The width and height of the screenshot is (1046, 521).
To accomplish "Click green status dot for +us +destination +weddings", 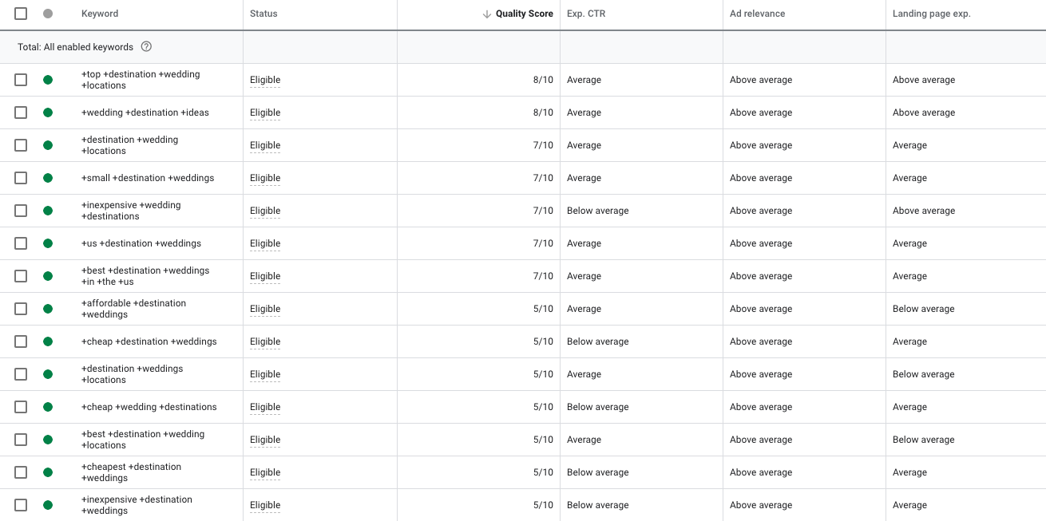I will (48, 243).
